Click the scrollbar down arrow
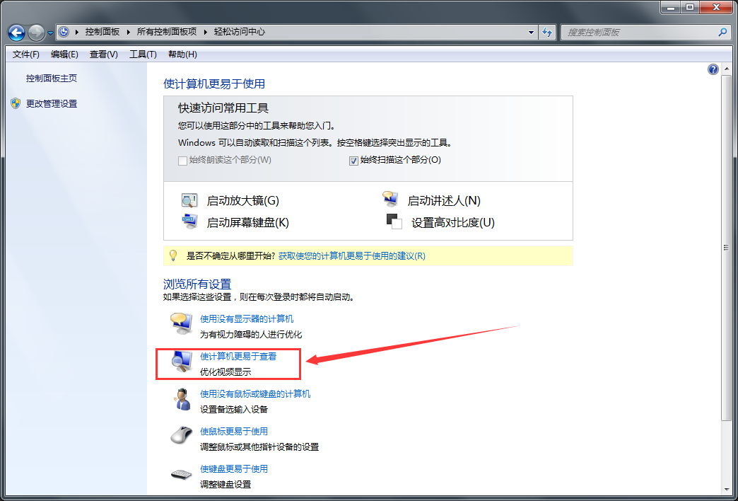Image resolution: width=738 pixels, height=501 pixels. pyautogui.click(x=726, y=489)
